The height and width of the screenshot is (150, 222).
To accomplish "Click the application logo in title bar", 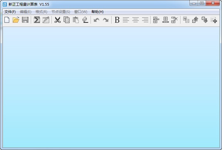I will [5, 4].
